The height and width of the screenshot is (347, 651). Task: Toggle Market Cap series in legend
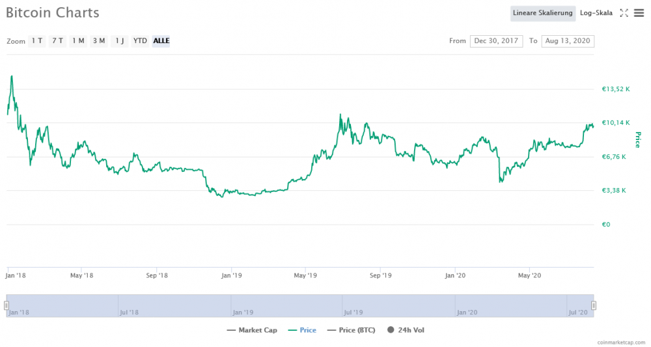tap(252, 330)
